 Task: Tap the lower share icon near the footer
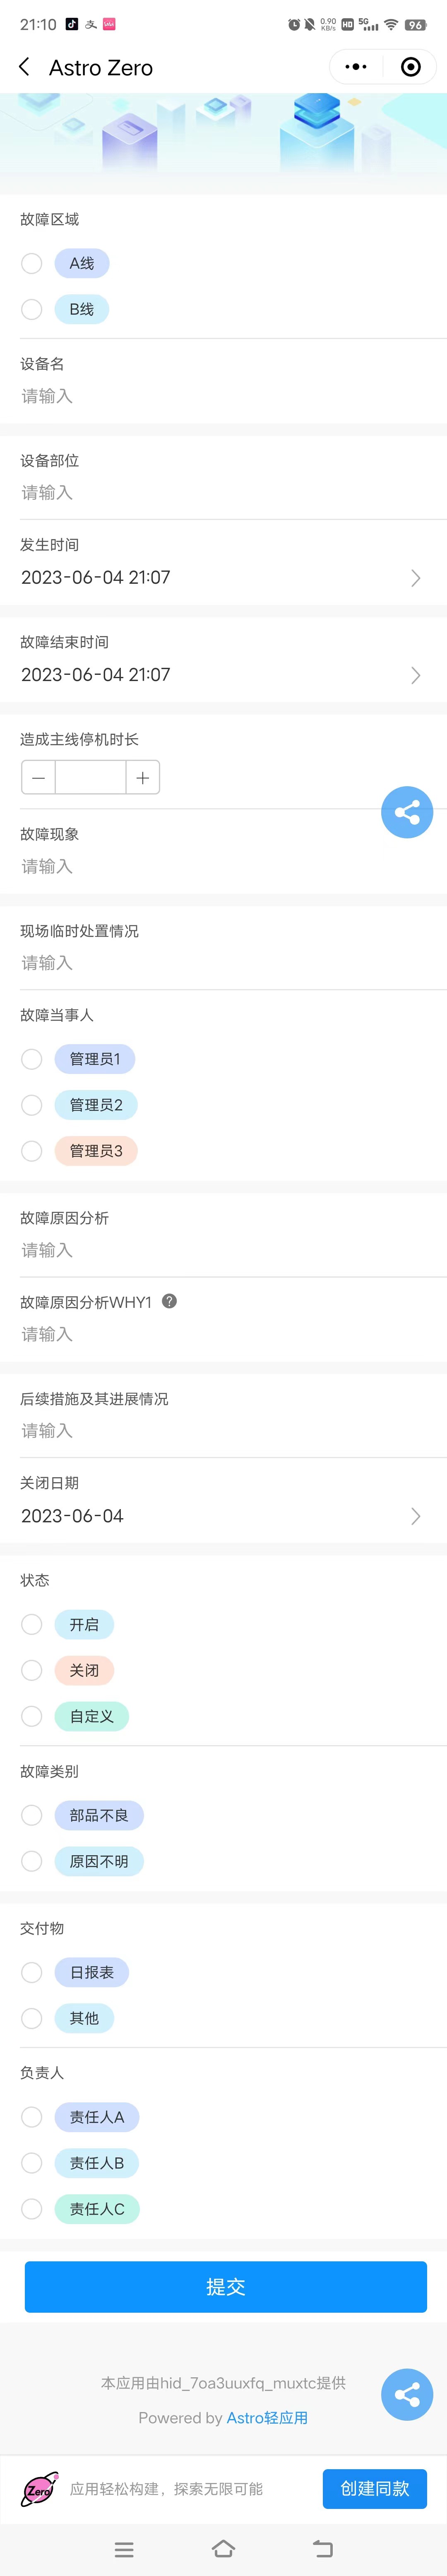pos(407,2394)
